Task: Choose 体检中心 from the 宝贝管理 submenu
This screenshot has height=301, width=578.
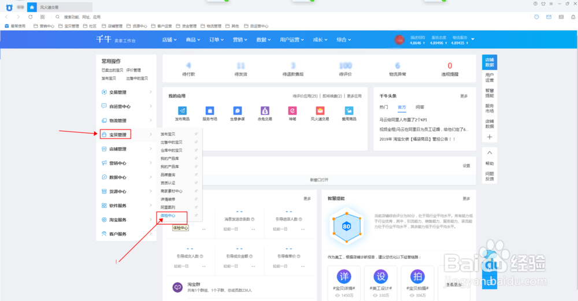Action: click(x=168, y=215)
